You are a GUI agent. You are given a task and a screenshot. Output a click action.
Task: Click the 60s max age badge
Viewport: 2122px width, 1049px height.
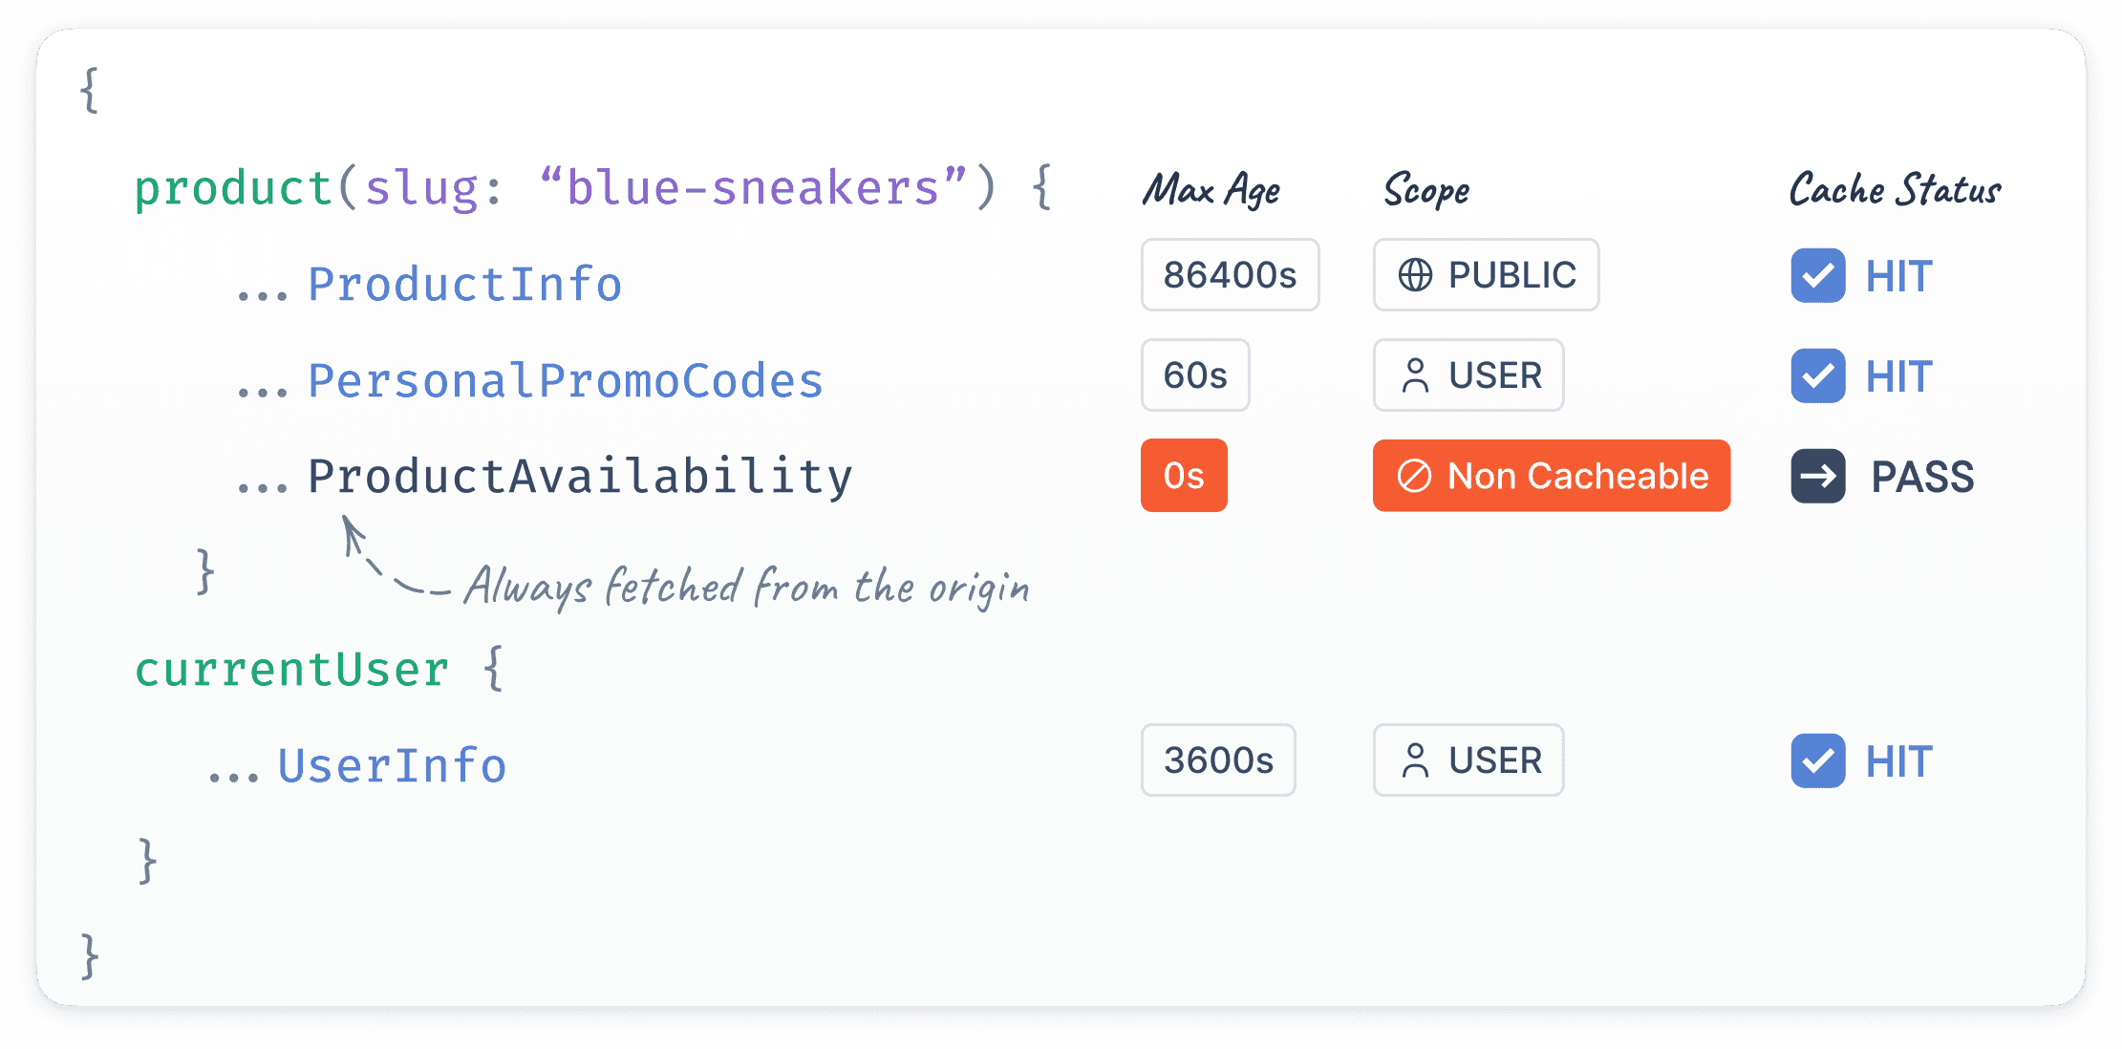point(1195,375)
